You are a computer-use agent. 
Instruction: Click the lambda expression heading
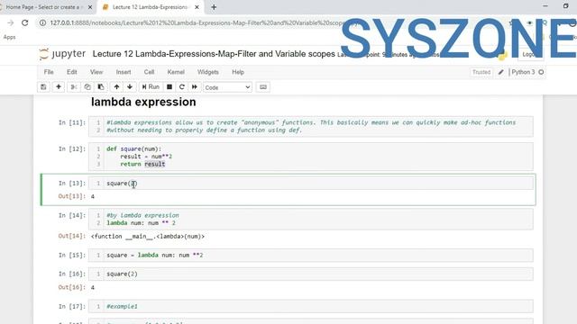click(143, 102)
